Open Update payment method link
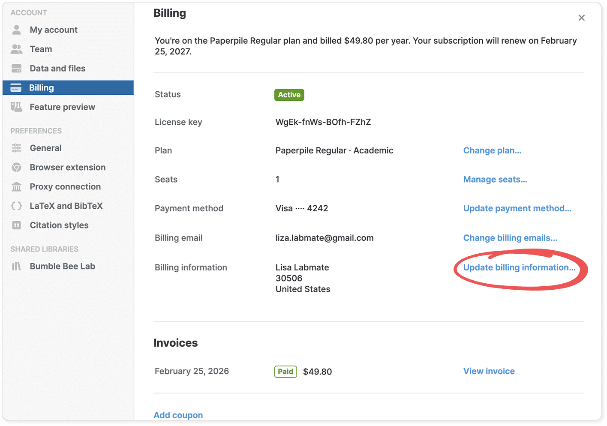The image size is (607, 426). (x=517, y=208)
